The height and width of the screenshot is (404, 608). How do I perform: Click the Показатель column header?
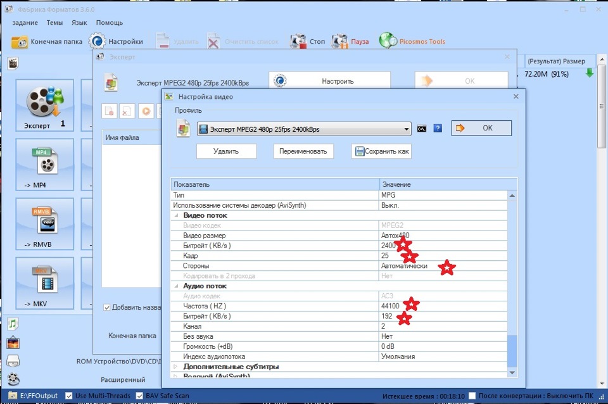275,184
